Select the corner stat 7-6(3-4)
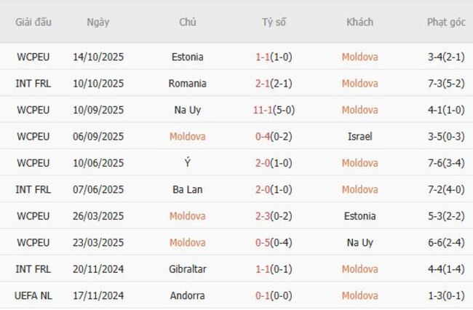This screenshot has width=473, height=310. pyautogui.click(x=446, y=163)
